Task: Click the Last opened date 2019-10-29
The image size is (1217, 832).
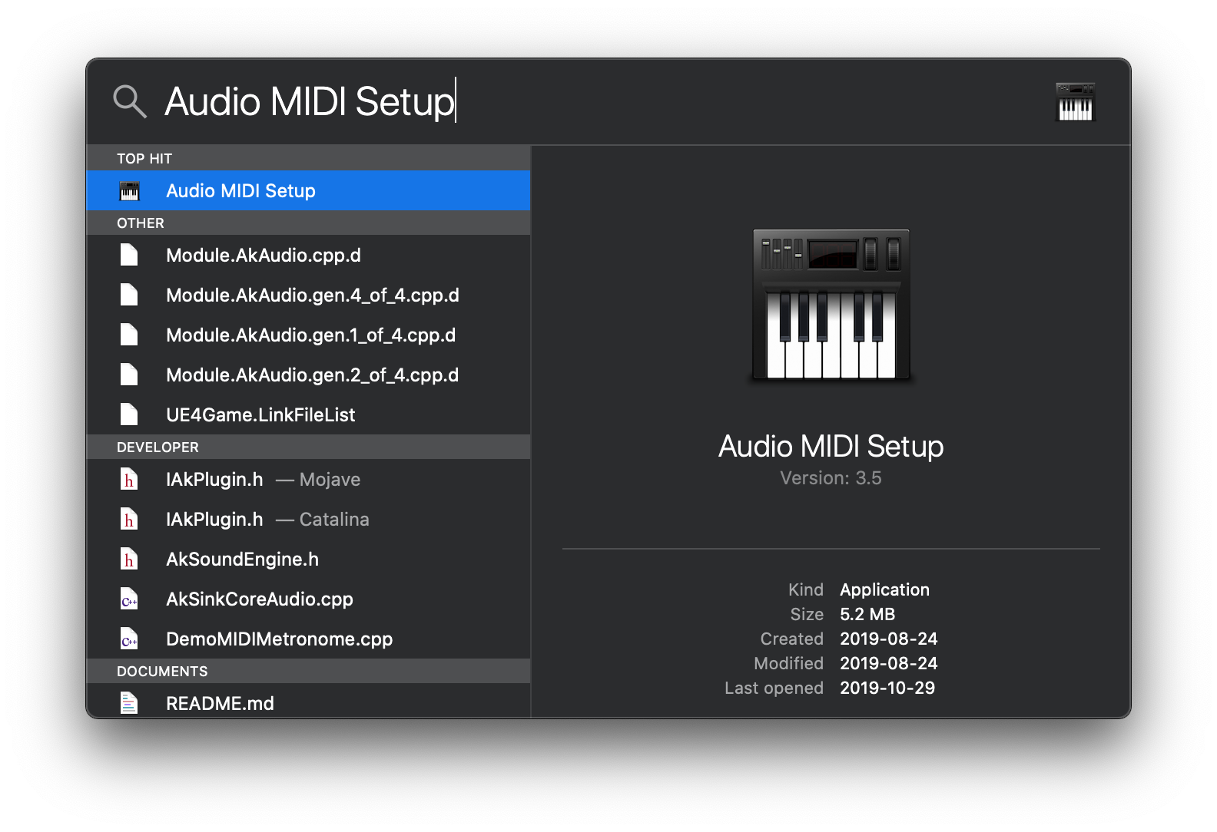Action: tap(887, 688)
